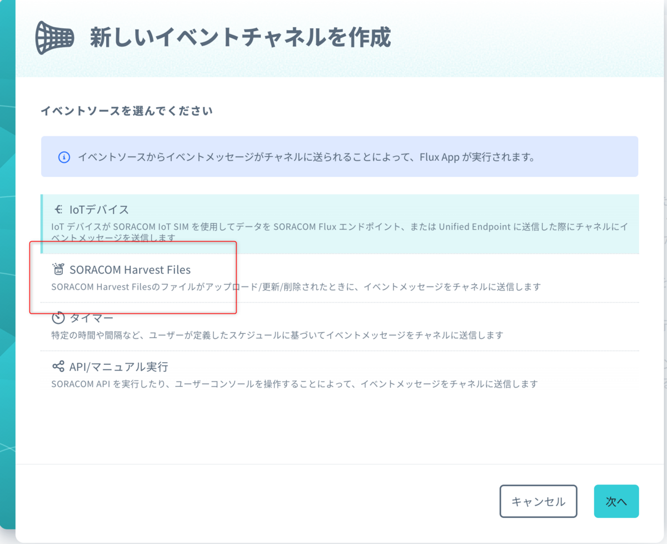Select the タイマー event source
Screen dimensions: 667x544
click(x=340, y=327)
